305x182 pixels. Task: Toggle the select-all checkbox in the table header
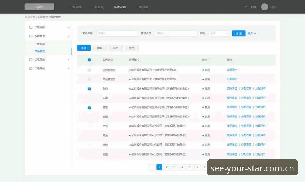pos(89,60)
